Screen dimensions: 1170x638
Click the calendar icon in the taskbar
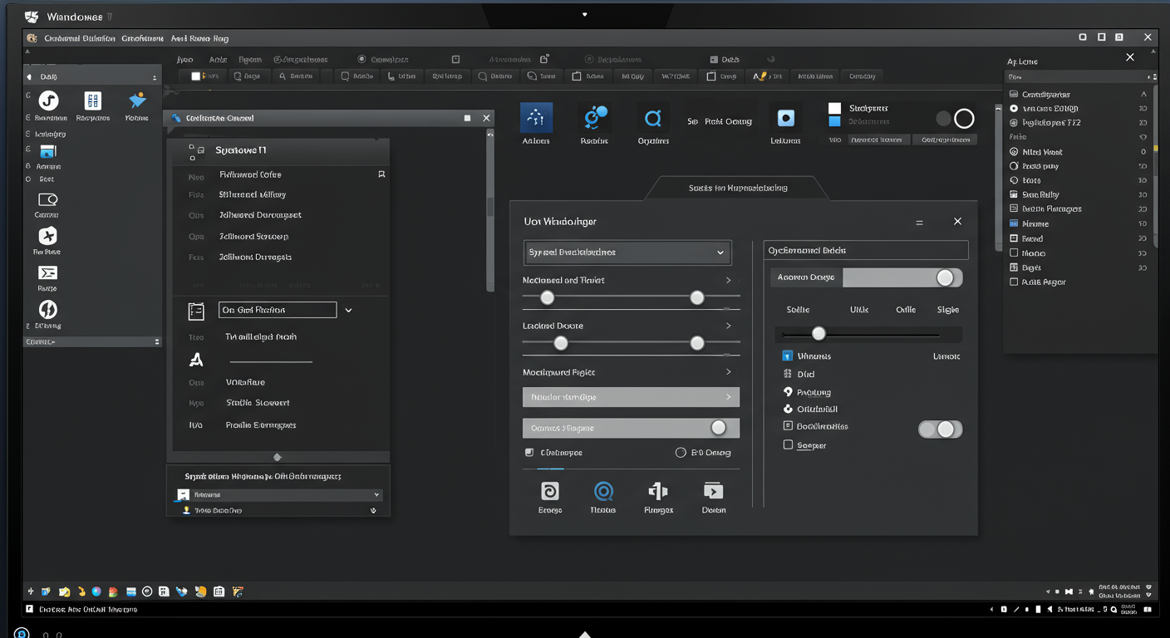point(219,591)
